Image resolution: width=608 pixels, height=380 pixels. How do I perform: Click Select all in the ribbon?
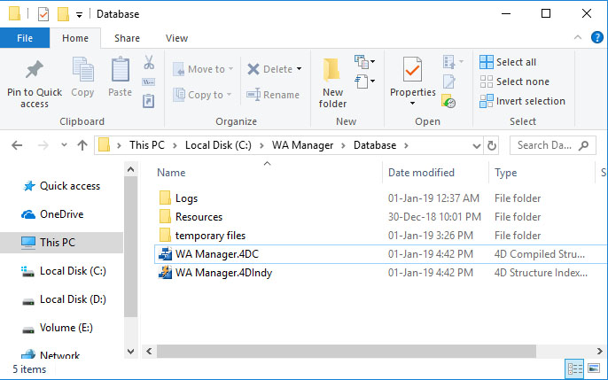click(x=508, y=62)
